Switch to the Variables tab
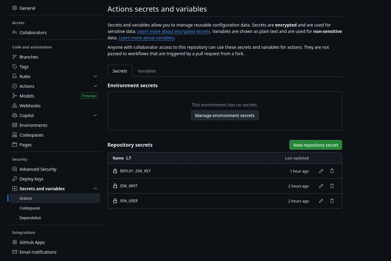 [147, 71]
